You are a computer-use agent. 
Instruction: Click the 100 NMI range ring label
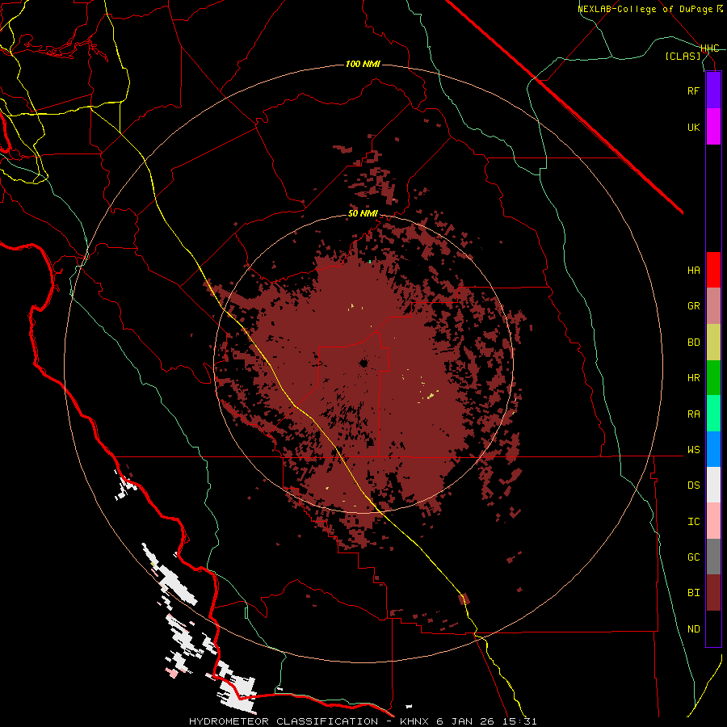(x=363, y=64)
